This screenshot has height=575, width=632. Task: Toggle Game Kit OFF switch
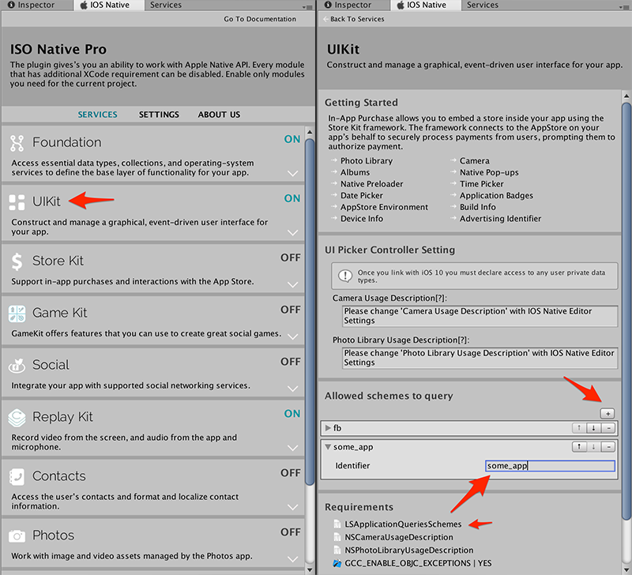pyautogui.click(x=291, y=310)
